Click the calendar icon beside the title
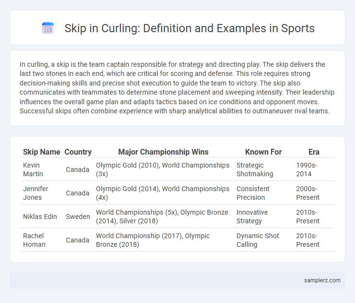Image resolution: width=355 pixels, height=303 pixels. coord(48,28)
